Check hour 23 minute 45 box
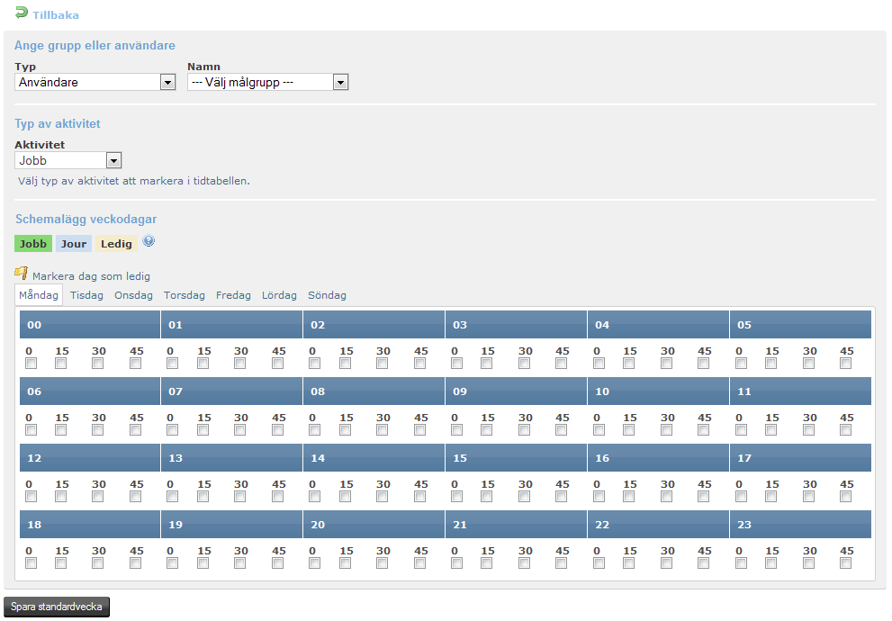 pos(846,563)
